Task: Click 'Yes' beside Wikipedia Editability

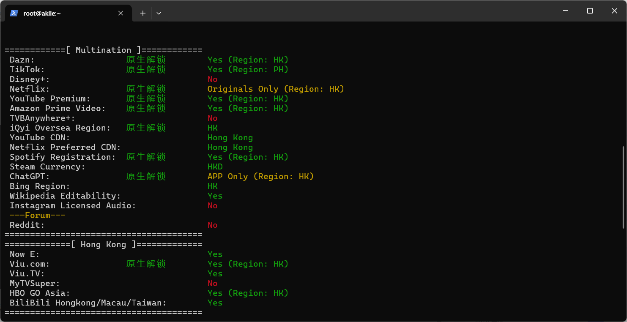Action: pos(215,196)
